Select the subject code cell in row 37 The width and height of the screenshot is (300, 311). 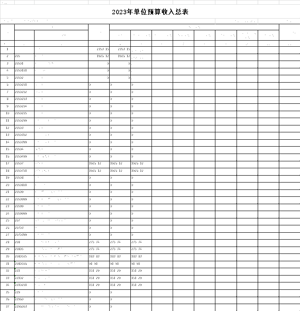click(24, 307)
